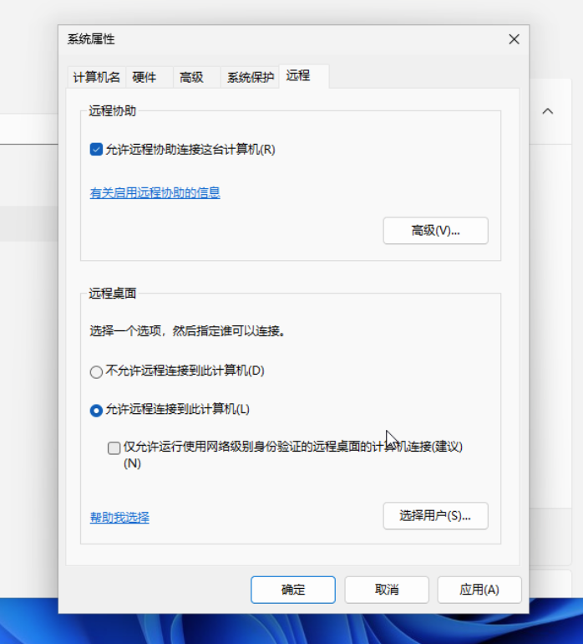
Task: Enable network level authentication checkbox
Action: [x=114, y=447]
